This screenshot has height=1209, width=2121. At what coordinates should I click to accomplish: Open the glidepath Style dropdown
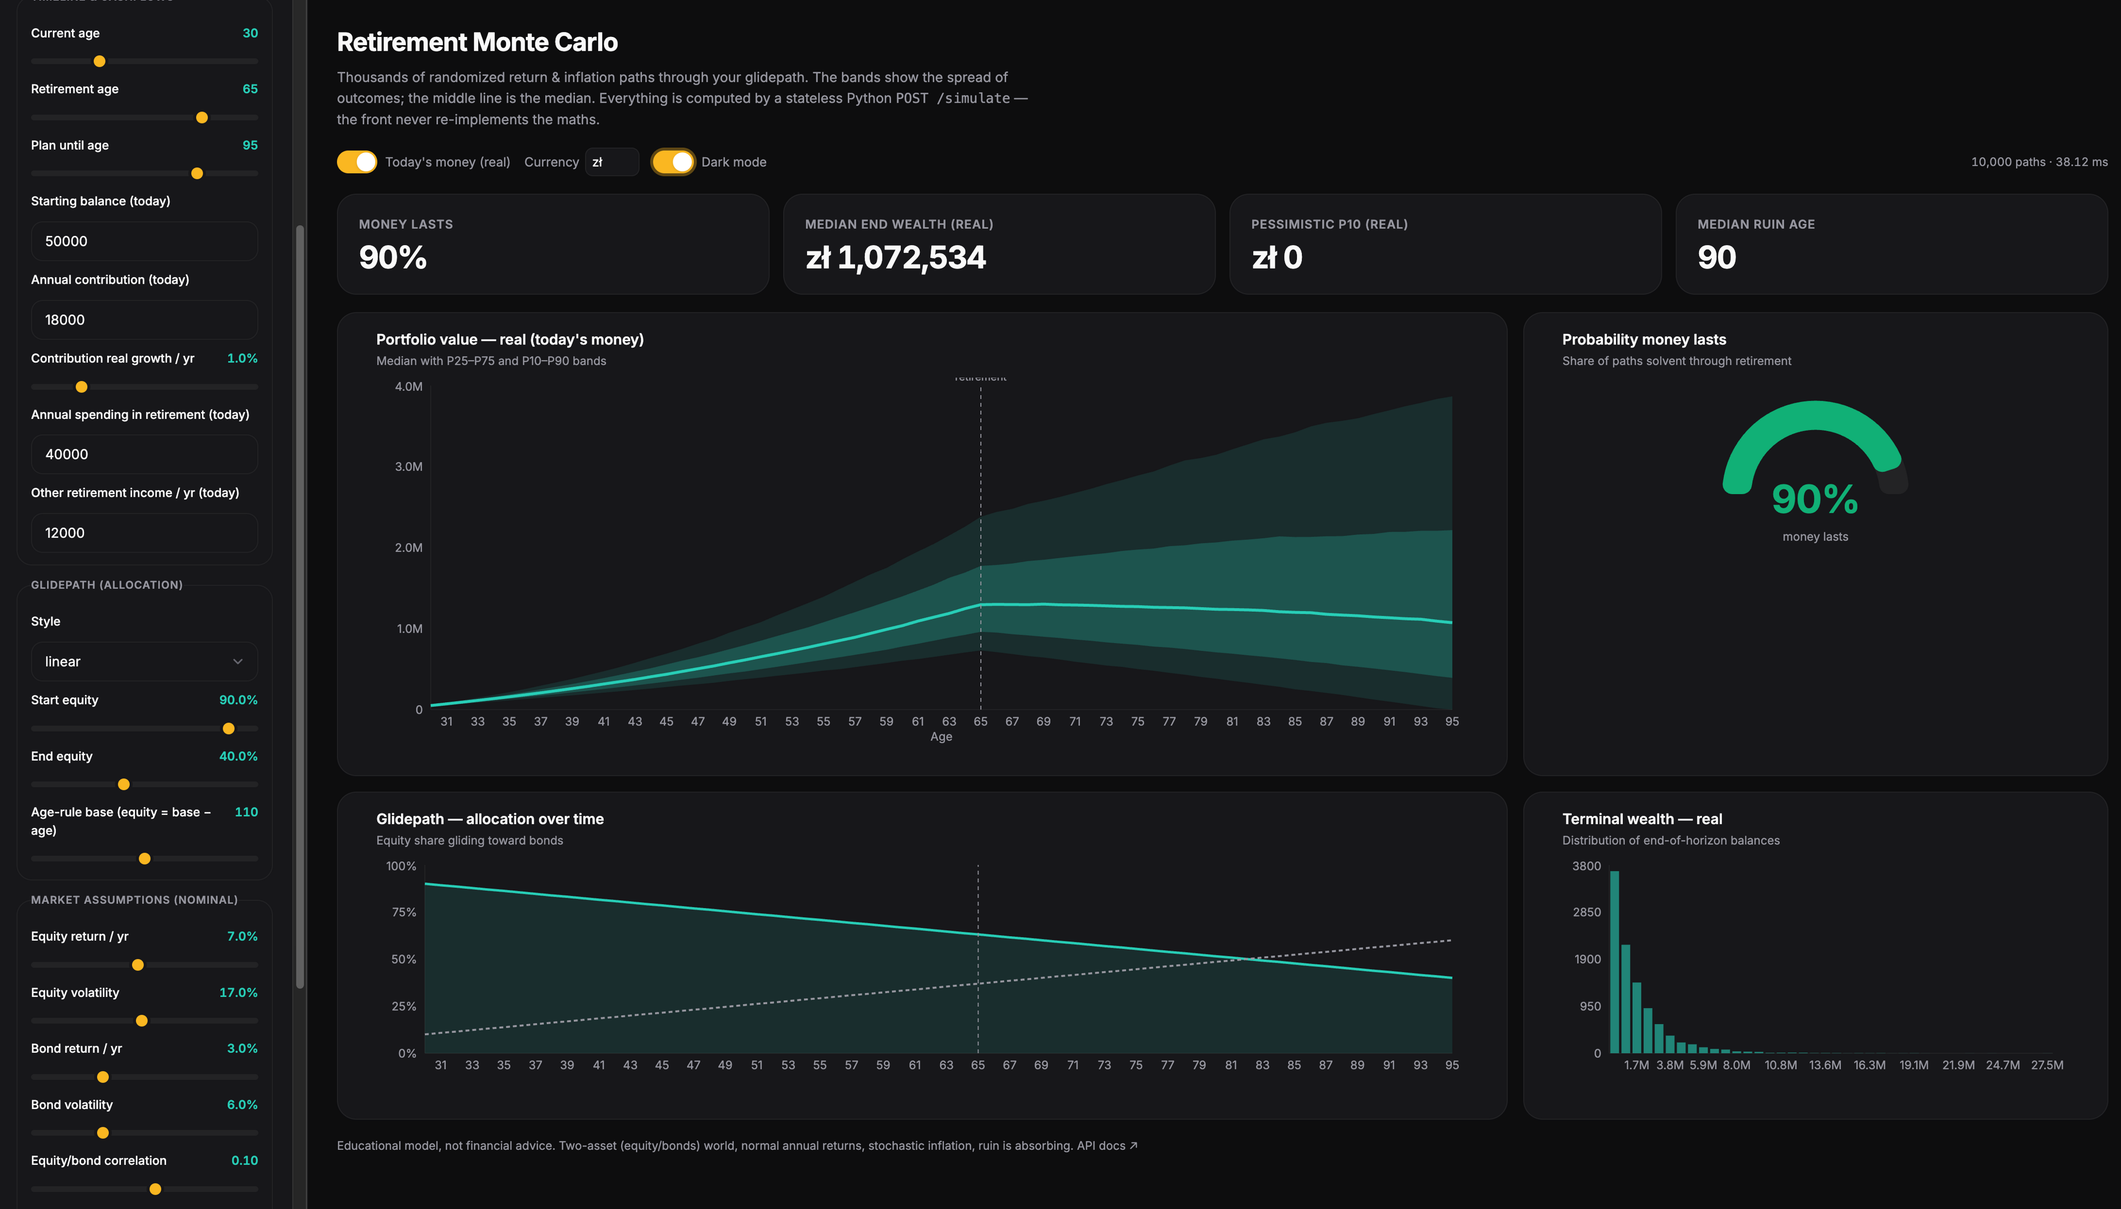click(x=144, y=662)
